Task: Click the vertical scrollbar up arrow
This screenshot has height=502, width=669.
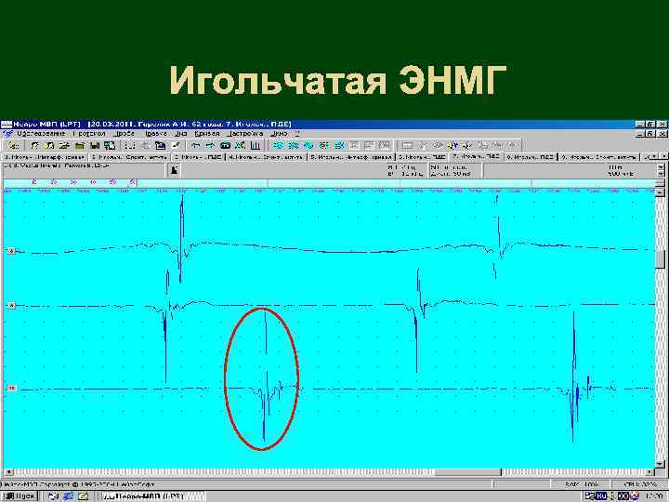Action: point(660,192)
